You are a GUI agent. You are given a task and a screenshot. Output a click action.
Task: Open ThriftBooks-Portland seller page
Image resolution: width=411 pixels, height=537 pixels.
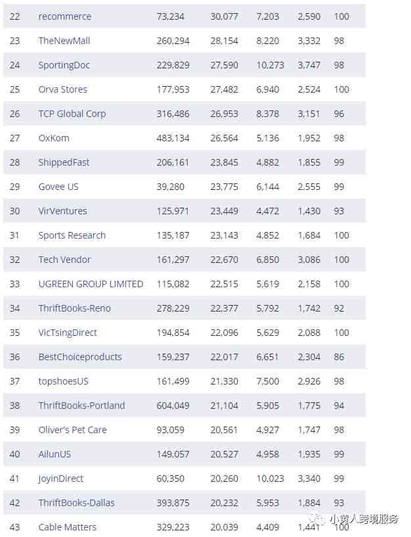click(81, 406)
